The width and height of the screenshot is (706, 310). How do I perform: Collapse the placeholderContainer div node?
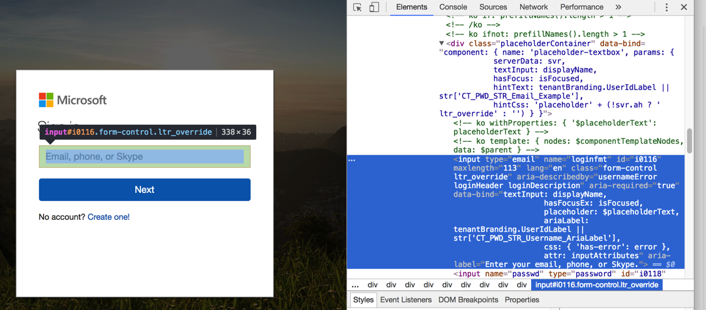point(442,44)
